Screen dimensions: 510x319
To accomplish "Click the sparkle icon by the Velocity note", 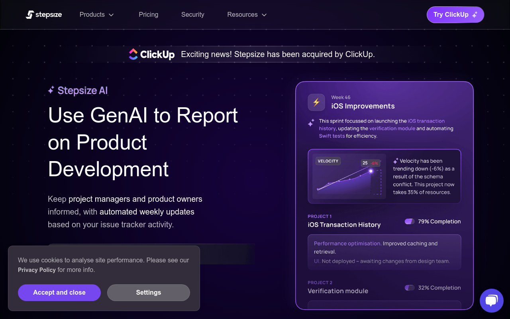I will click(x=396, y=161).
